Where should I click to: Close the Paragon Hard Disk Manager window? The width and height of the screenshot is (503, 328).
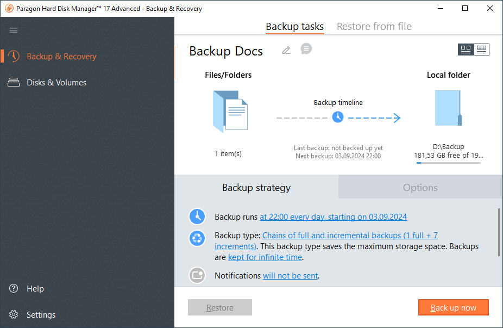(489, 8)
